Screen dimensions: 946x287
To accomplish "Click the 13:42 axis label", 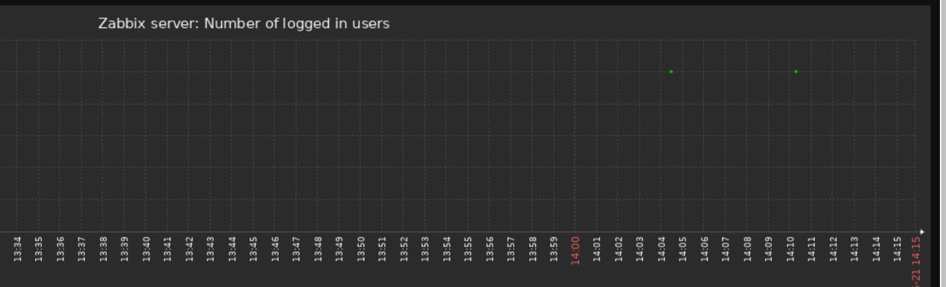I will click(189, 249).
